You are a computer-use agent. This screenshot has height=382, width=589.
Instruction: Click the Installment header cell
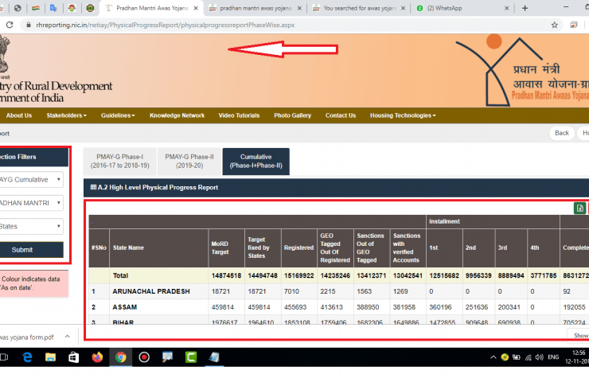(x=493, y=221)
